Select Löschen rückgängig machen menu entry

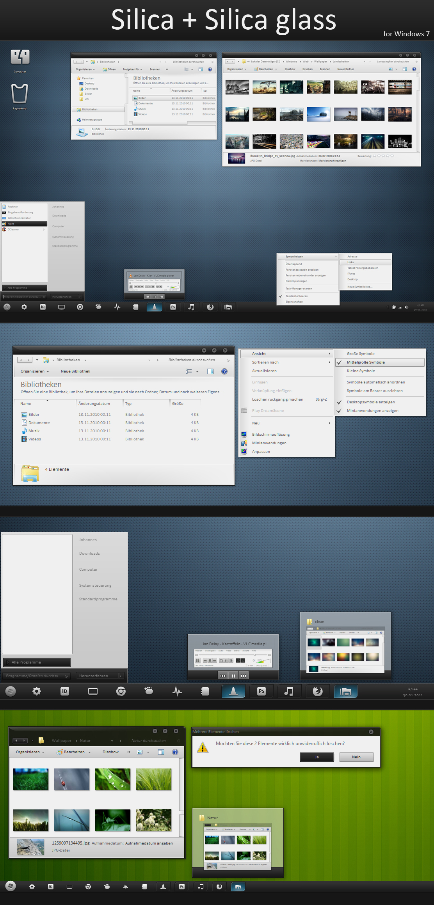pos(286,399)
